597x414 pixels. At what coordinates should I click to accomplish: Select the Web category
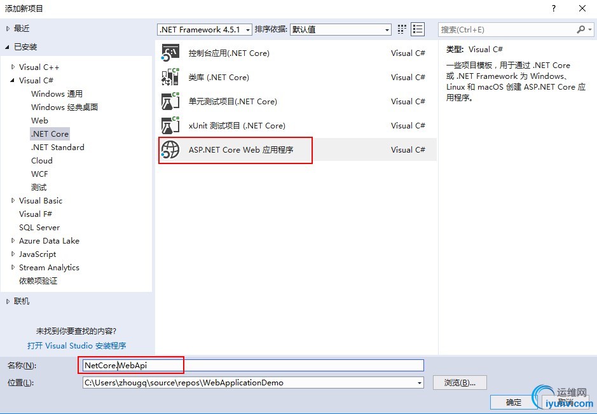click(x=39, y=120)
